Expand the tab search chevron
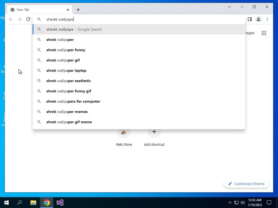The image size is (278, 208). coord(229,7)
